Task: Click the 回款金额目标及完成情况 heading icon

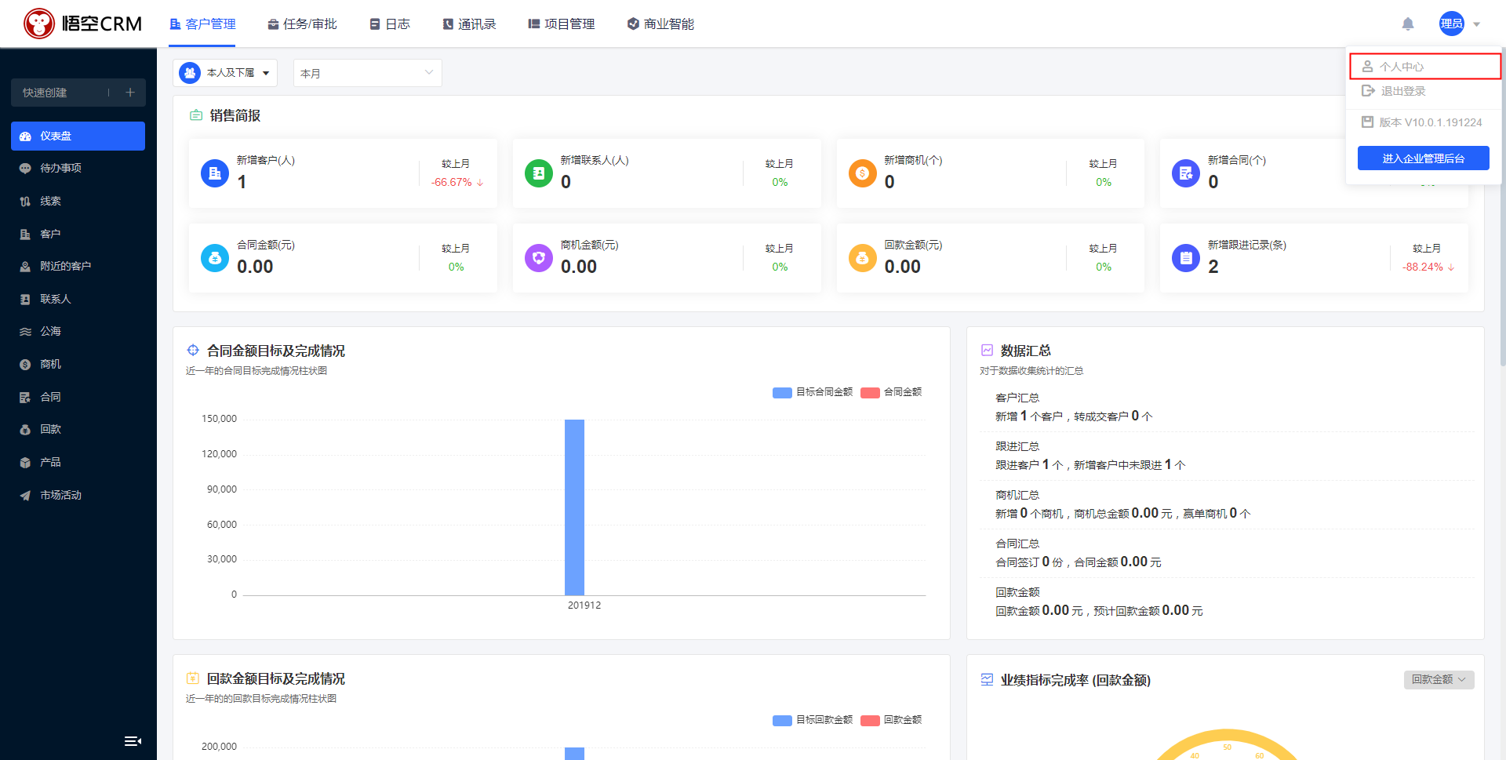Action: (x=193, y=678)
